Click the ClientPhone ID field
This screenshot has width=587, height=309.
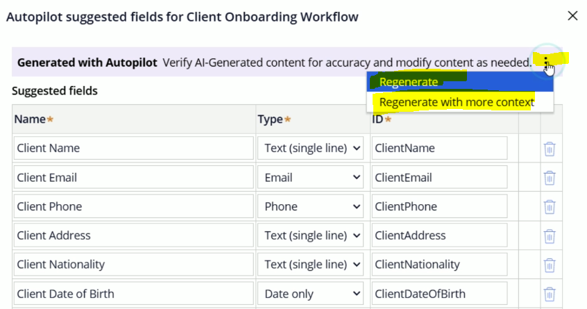[439, 206]
